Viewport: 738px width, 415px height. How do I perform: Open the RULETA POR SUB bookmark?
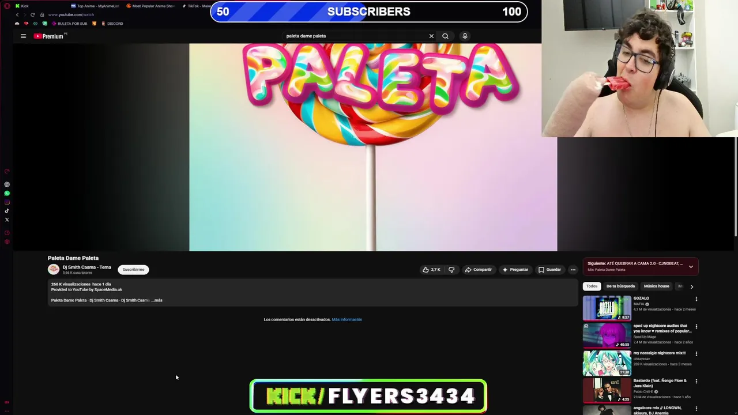pos(70,24)
